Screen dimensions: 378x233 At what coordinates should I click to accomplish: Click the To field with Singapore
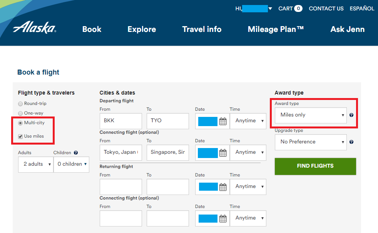point(168,153)
